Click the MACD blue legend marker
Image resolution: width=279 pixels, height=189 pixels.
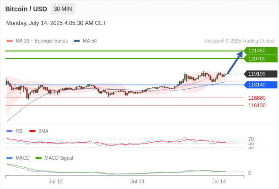(x=9, y=158)
